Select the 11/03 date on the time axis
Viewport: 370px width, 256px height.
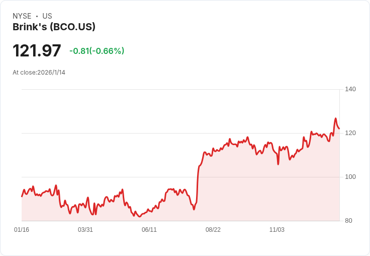[277, 230]
